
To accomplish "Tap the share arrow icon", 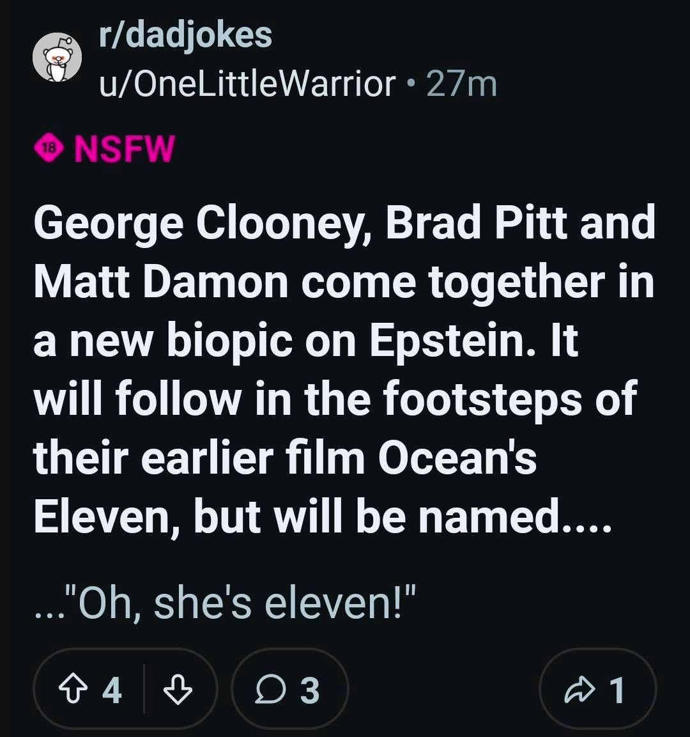I will (579, 689).
